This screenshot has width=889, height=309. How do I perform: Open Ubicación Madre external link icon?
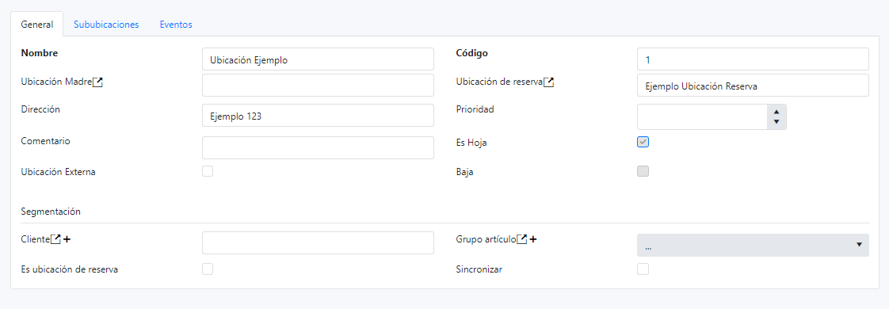coord(98,82)
